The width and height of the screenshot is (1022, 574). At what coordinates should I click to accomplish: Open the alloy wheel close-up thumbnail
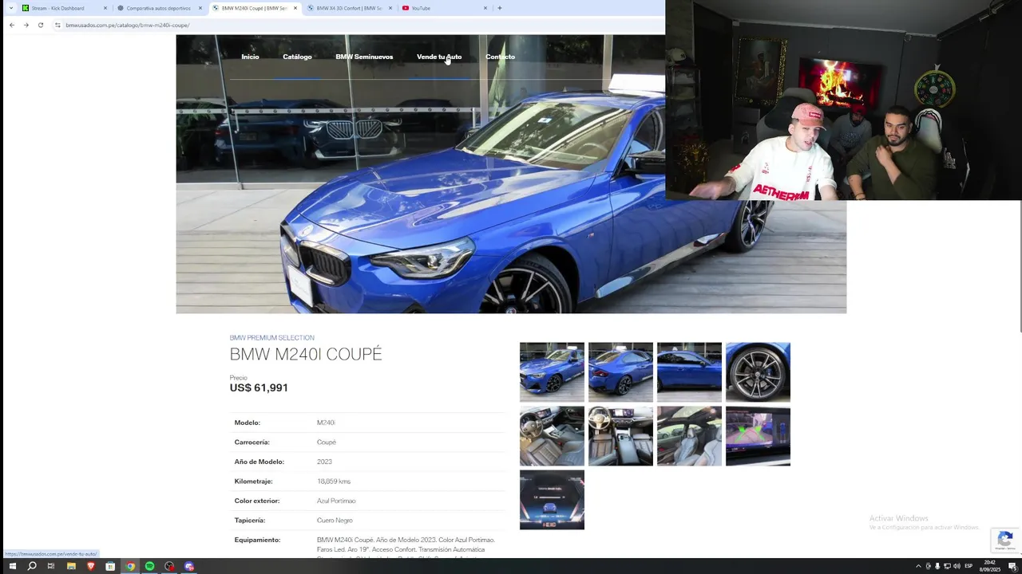click(x=758, y=372)
